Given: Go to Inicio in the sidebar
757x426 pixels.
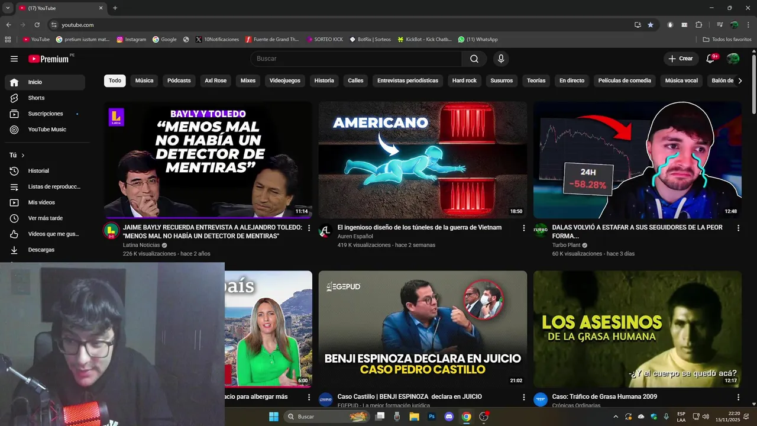Looking at the screenshot, I should tap(45, 82).
